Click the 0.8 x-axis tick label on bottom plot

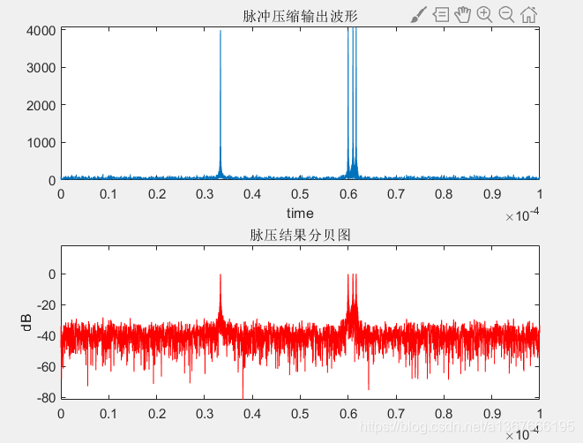coord(444,414)
